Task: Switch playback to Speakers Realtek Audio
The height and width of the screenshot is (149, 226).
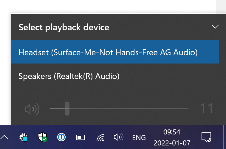Action: pyautogui.click(x=115, y=76)
